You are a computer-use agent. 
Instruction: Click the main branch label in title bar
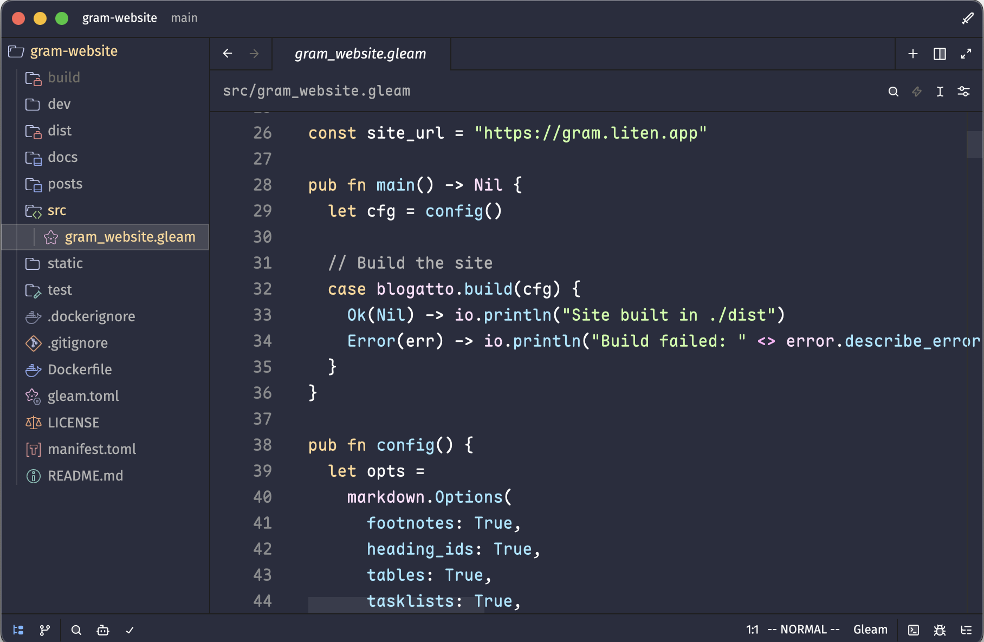(x=184, y=18)
